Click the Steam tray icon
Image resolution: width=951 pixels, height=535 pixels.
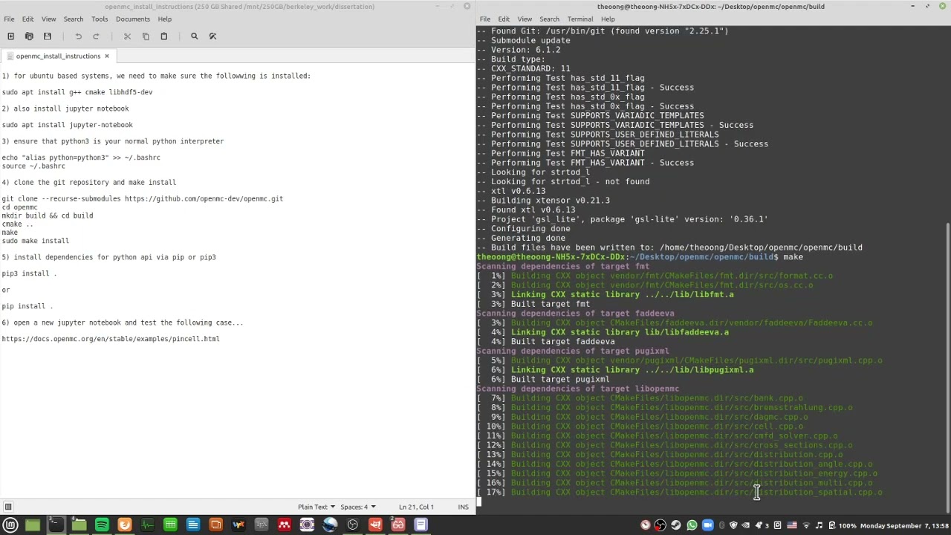tap(676, 525)
